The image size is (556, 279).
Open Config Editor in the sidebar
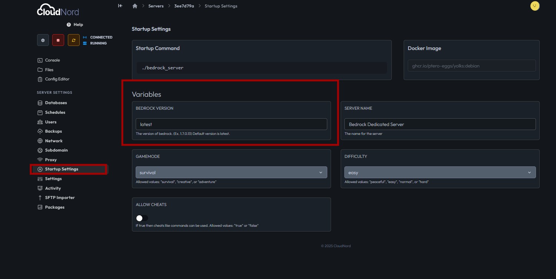tap(57, 79)
